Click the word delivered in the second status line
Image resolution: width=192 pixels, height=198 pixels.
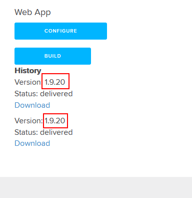[56, 132]
